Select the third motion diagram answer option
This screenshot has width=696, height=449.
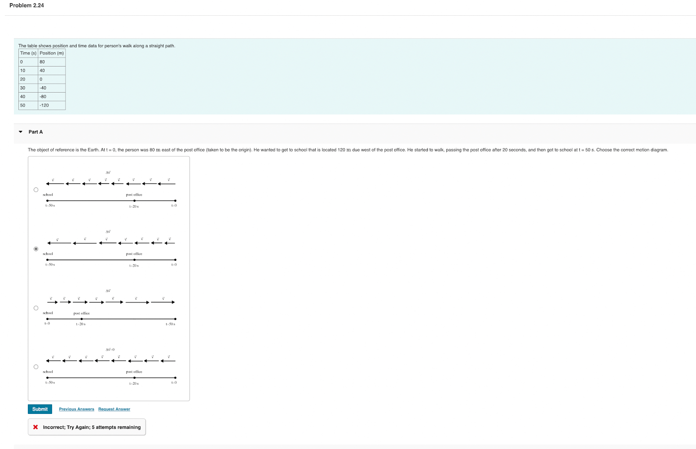(35, 307)
